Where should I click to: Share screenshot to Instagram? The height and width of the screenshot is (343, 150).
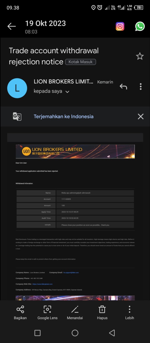120,26
